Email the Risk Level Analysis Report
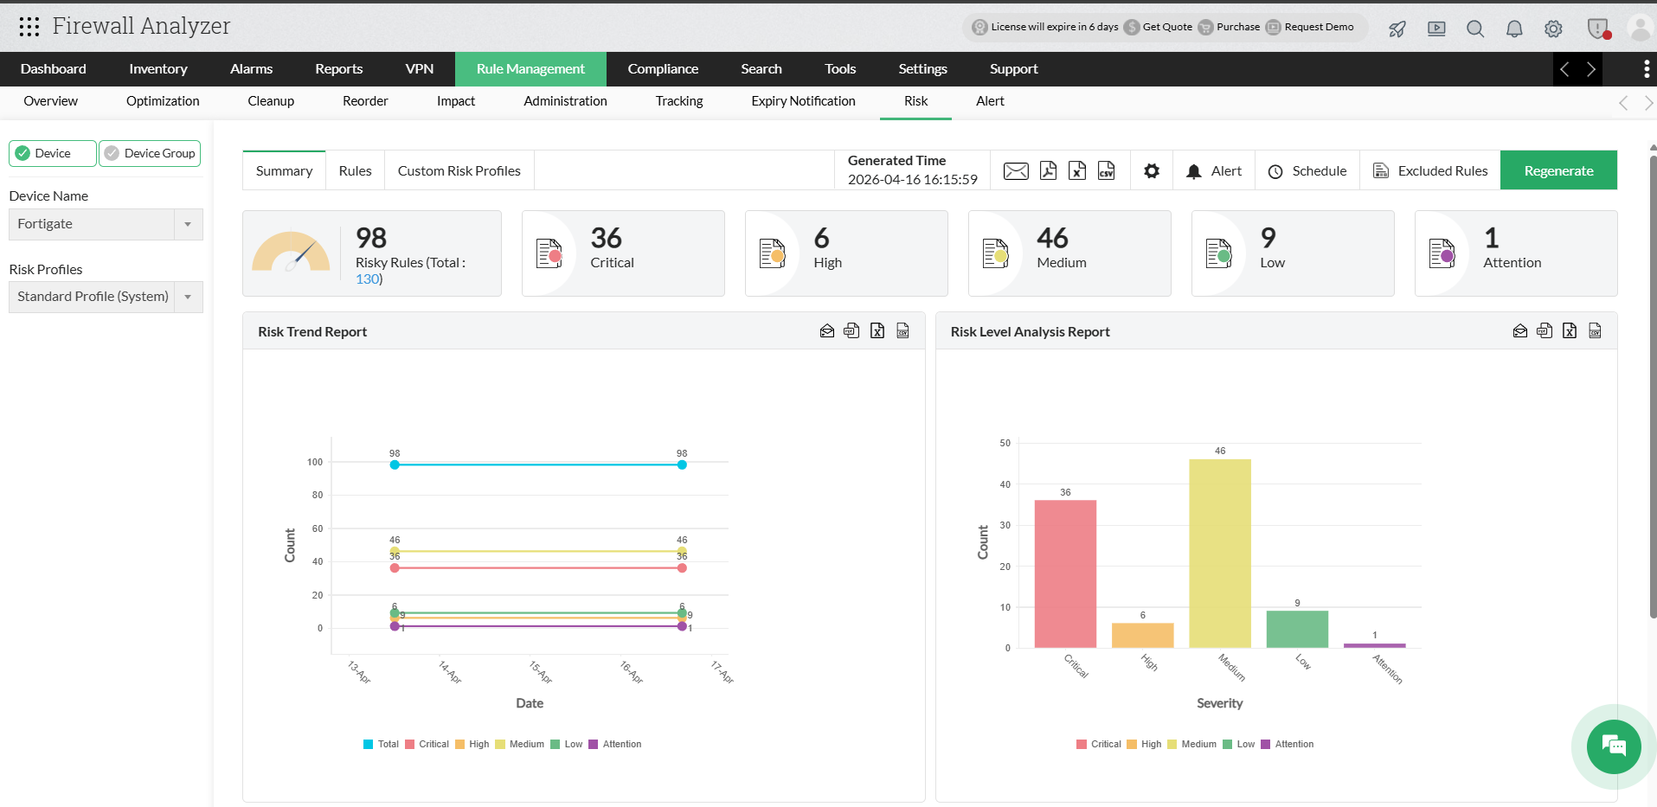The image size is (1657, 807). [1520, 330]
